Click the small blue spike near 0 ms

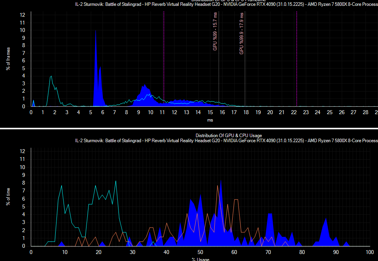pos(33,103)
